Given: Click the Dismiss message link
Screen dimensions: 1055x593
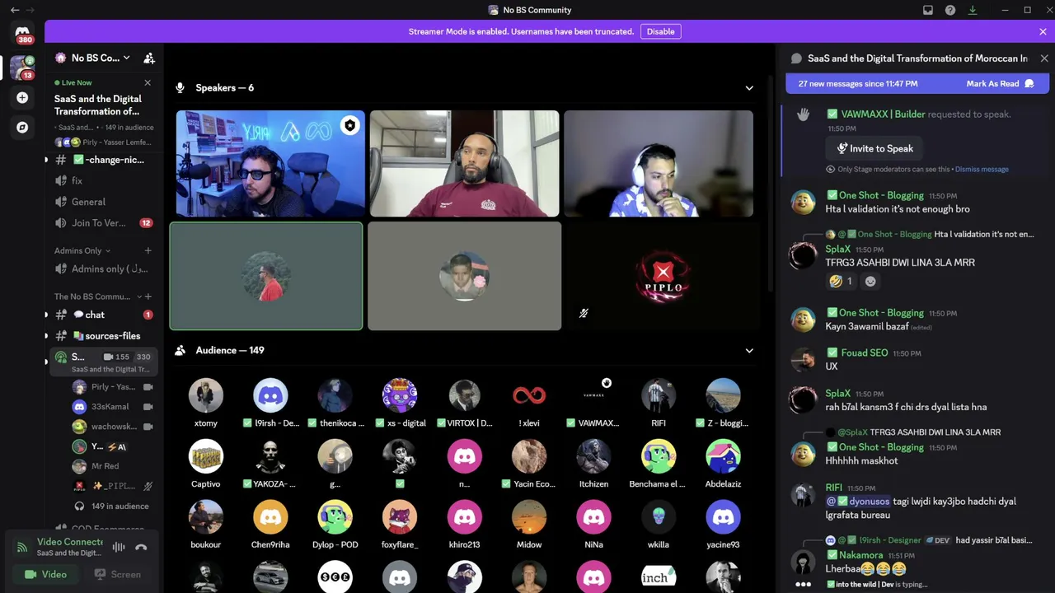Looking at the screenshot, I should pyautogui.click(x=982, y=170).
